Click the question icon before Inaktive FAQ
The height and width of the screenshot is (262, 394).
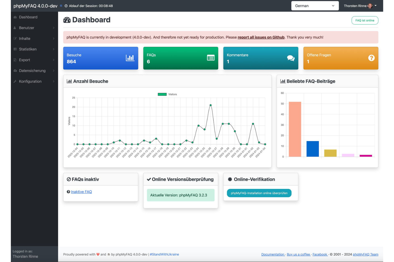68,192
